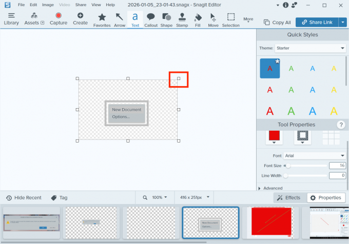Click the Copy All button
This screenshot has width=349, height=244.
277,23
